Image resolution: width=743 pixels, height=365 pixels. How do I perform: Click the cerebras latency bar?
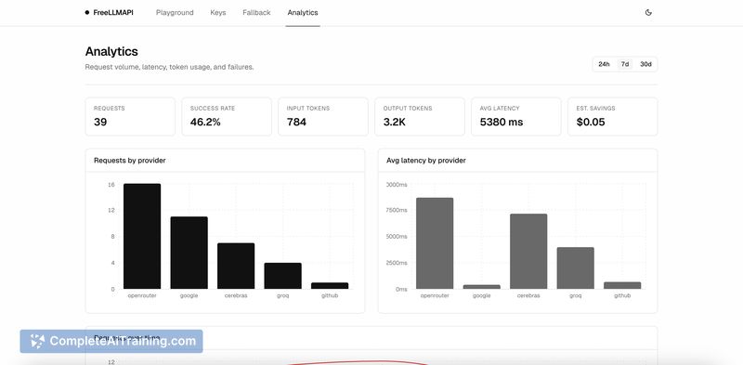tap(528, 252)
